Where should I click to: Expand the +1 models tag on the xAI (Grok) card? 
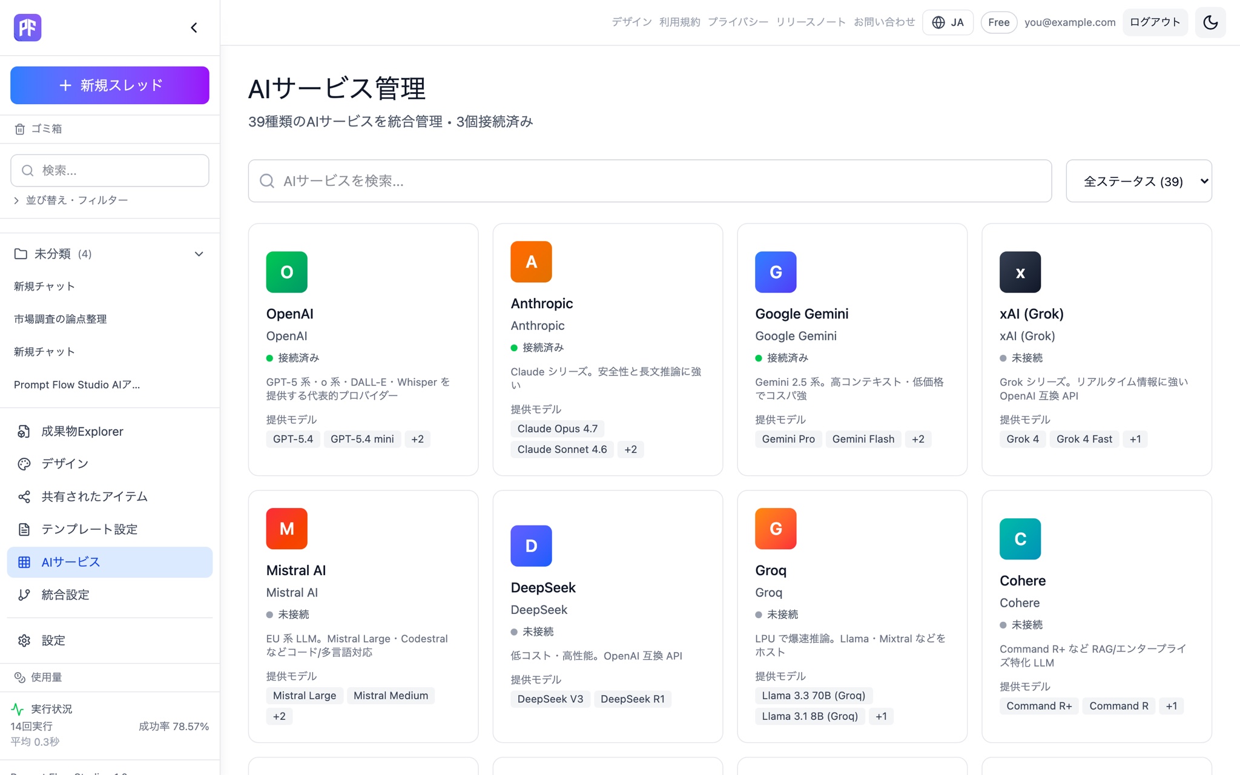(1135, 439)
